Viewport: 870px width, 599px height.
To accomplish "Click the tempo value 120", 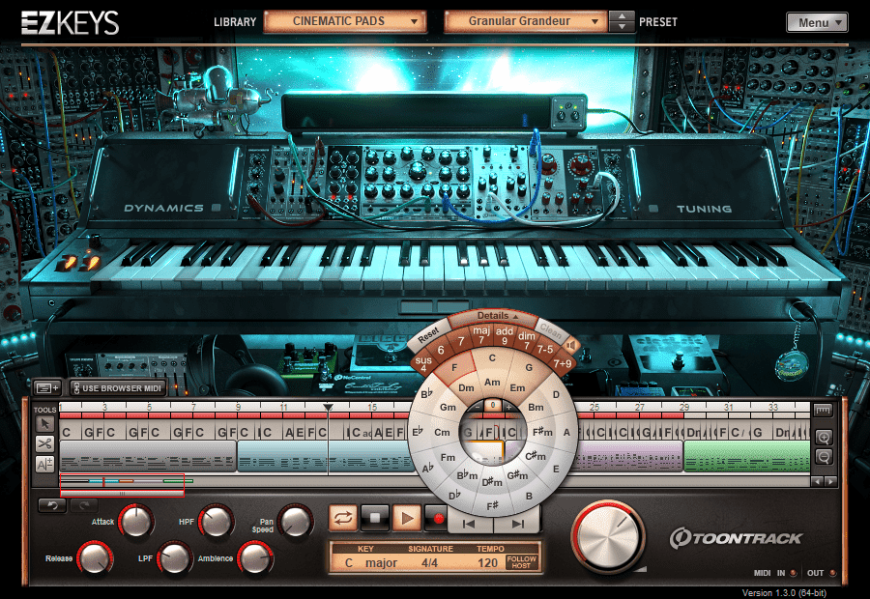I will click(x=487, y=562).
